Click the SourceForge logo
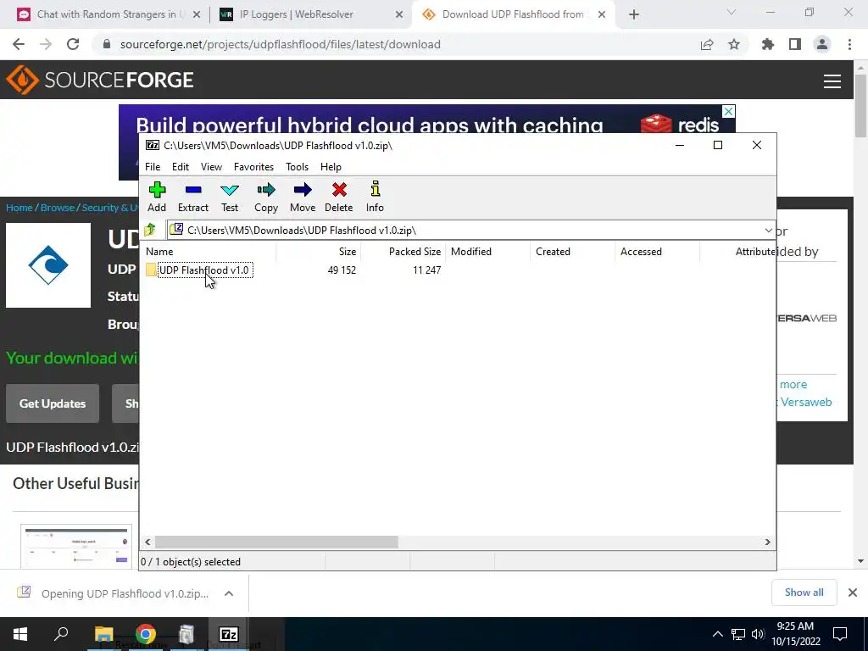Viewport: 868px width, 651px height. pos(100,80)
